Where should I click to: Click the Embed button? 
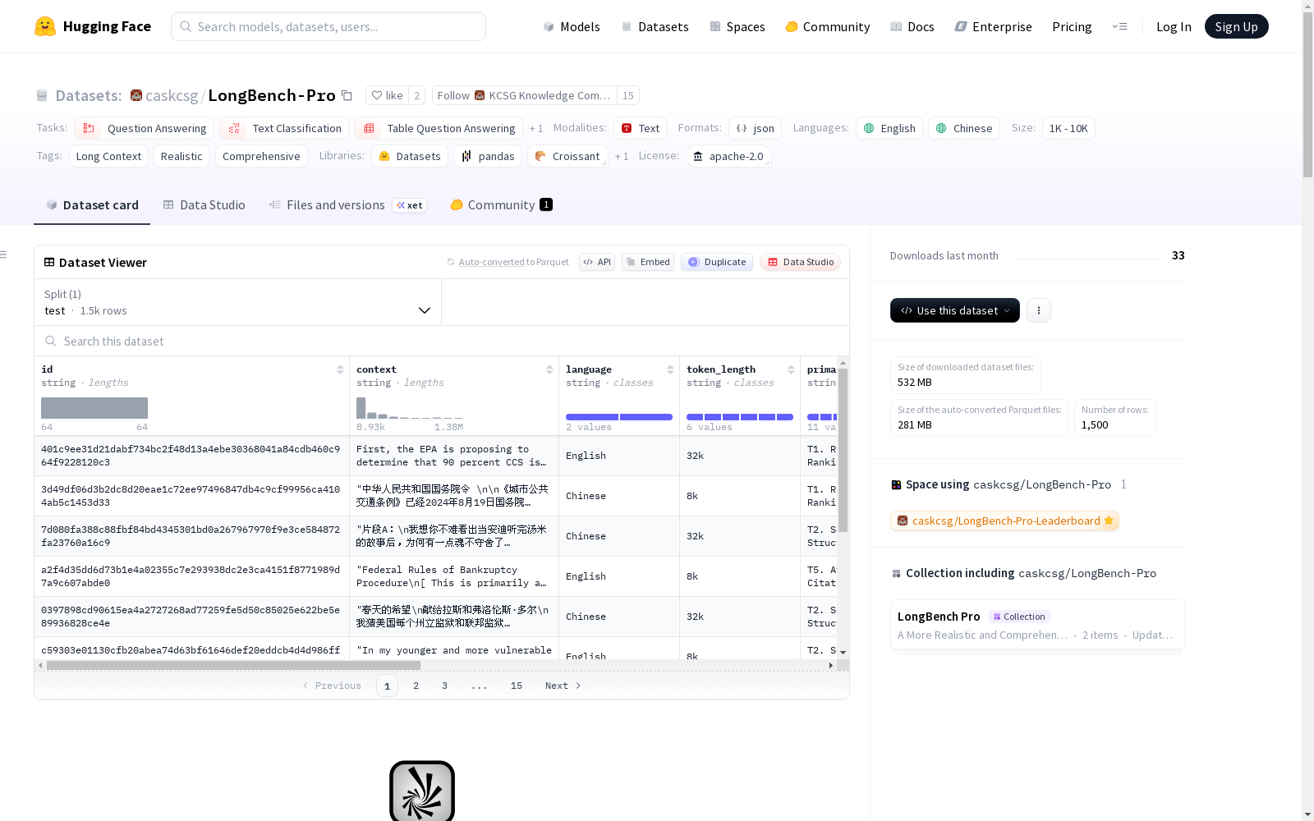point(648,262)
